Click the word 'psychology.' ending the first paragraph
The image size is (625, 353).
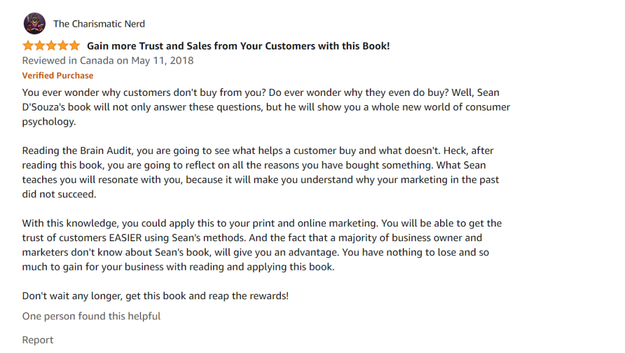(x=49, y=122)
